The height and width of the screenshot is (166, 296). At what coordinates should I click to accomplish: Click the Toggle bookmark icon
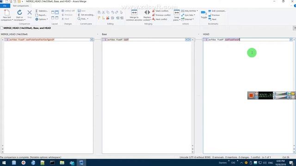pyautogui.click(x=203, y=13)
